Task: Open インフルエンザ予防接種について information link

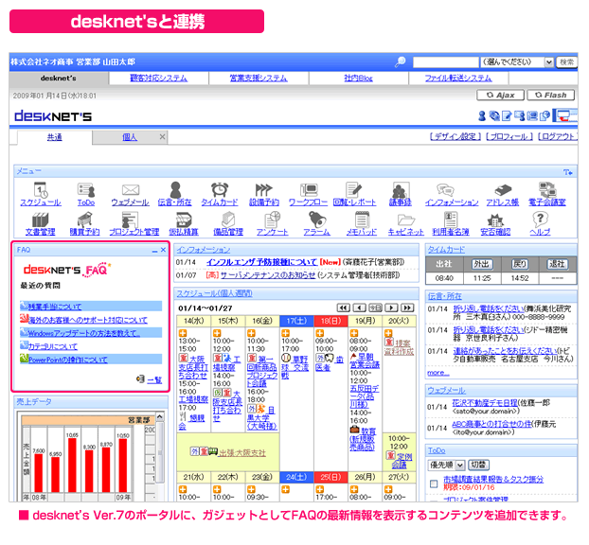Action: tap(261, 262)
